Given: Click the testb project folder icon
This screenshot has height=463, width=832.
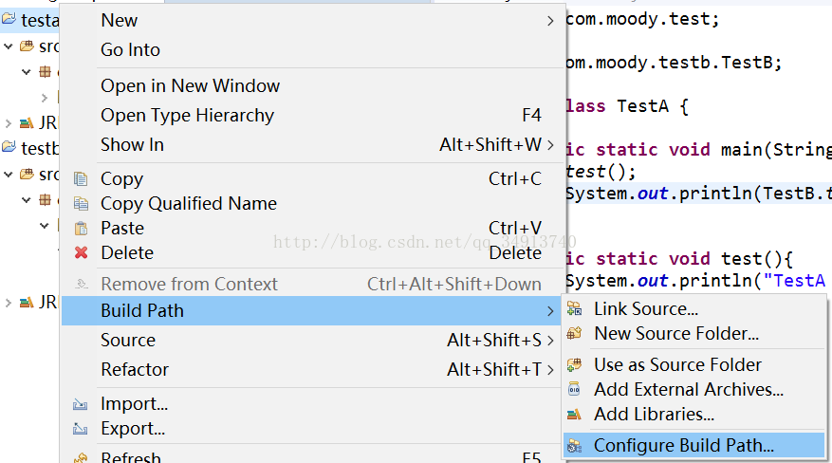Looking at the screenshot, I should coord(9,147).
